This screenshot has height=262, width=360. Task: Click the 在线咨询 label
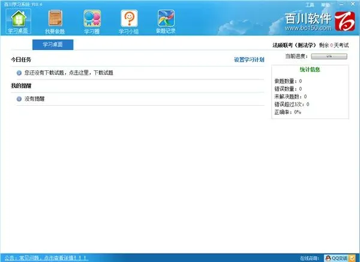point(310,258)
